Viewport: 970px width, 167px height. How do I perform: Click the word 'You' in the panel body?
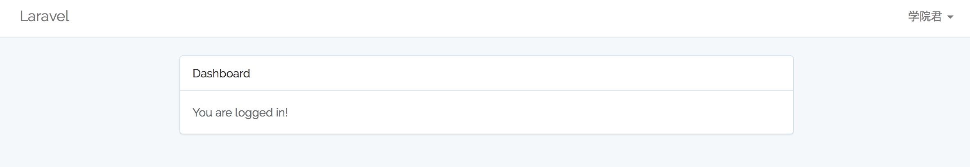(x=202, y=112)
